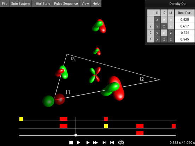Select the last red pulse on second channel
Viewport: 195px width, 146px height.
[x=174, y=126]
